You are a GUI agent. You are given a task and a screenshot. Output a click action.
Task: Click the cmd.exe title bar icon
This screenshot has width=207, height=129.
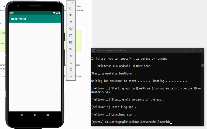click(x=94, y=51)
